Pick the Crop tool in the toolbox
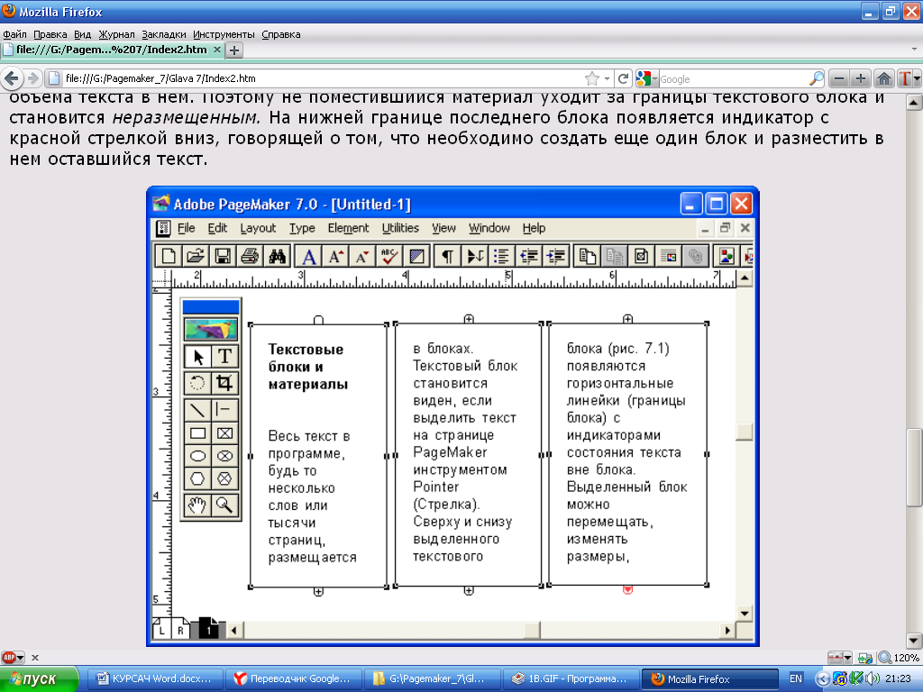The width and height of the screenshot is (923, 692). coord(224,383)
